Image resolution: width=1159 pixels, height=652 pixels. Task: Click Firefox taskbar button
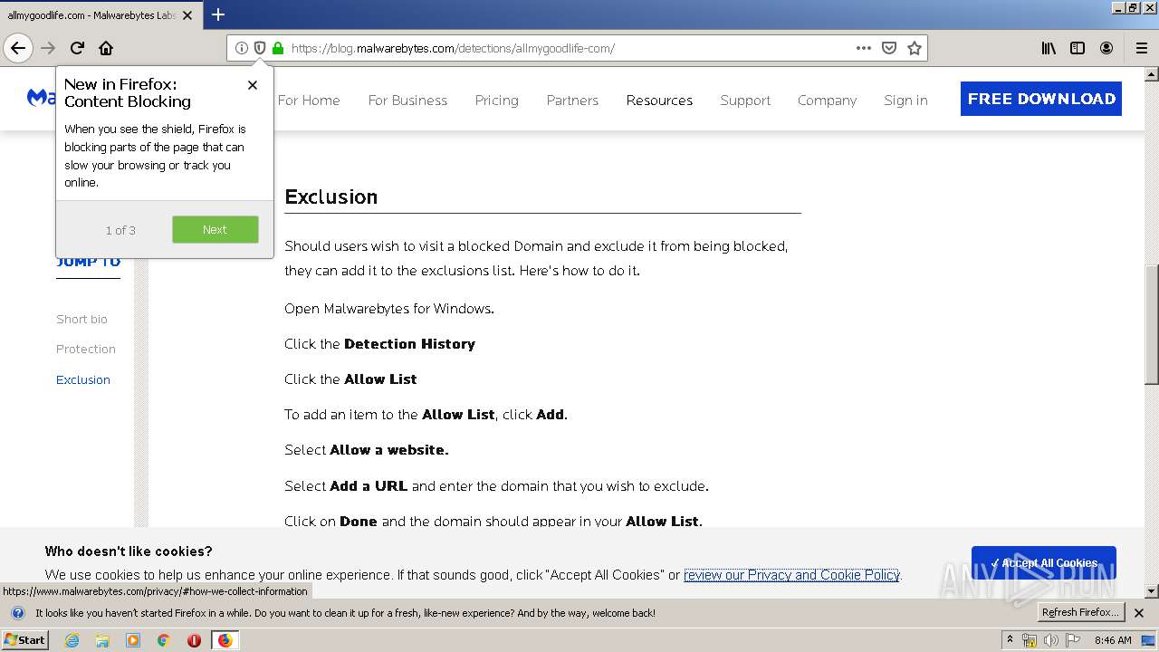(225, 640)
